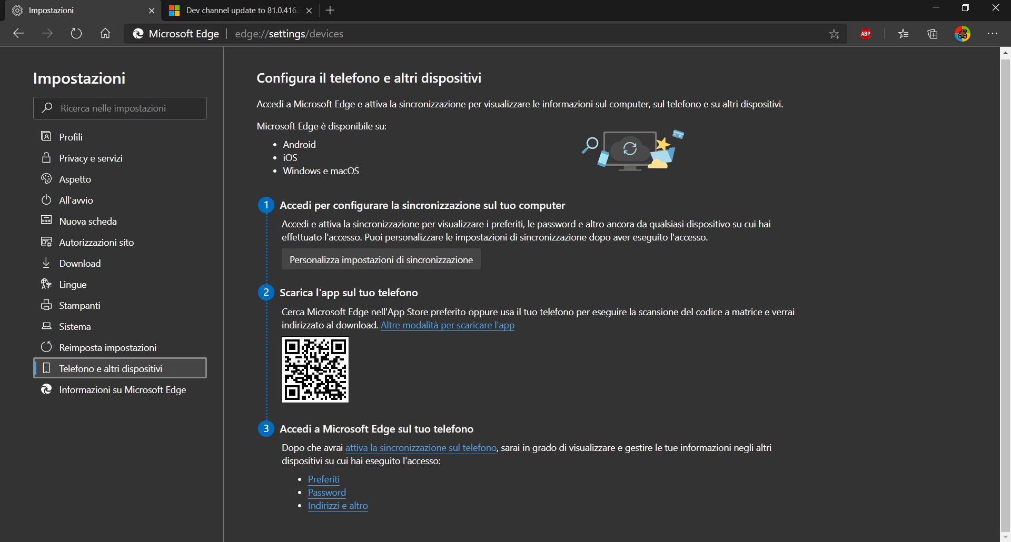
Task: Click the QR code image
Action: point(315,370)
